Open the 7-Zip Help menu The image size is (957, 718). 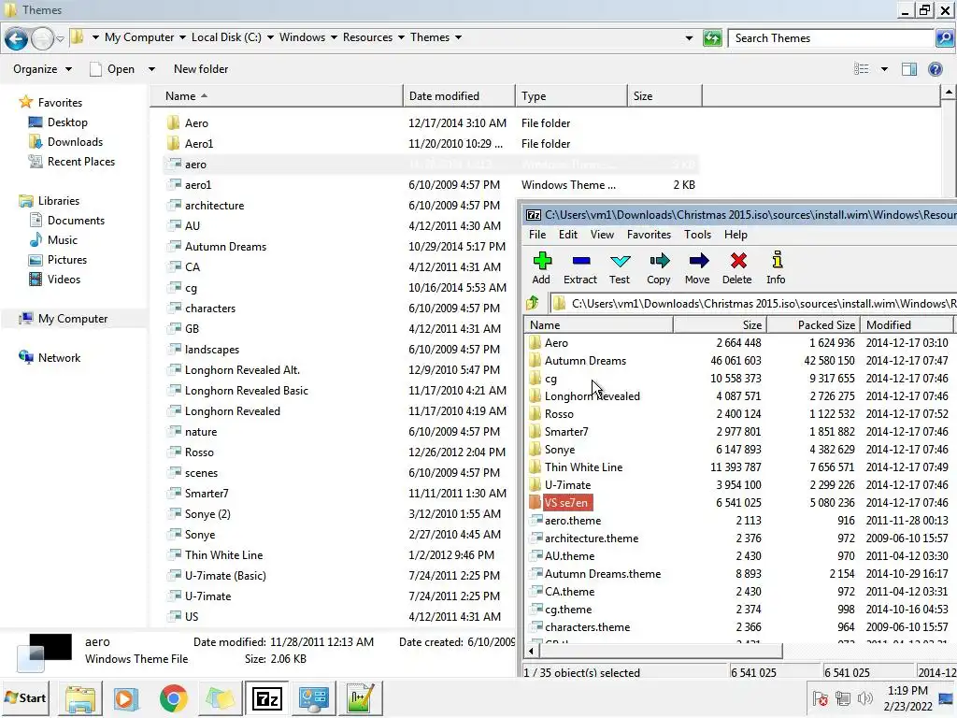pyautogui.click(x=736, y=235)
